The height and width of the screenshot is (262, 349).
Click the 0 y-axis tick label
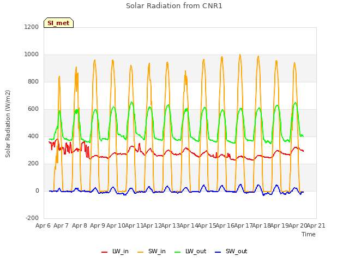click(x=37, y=190)
